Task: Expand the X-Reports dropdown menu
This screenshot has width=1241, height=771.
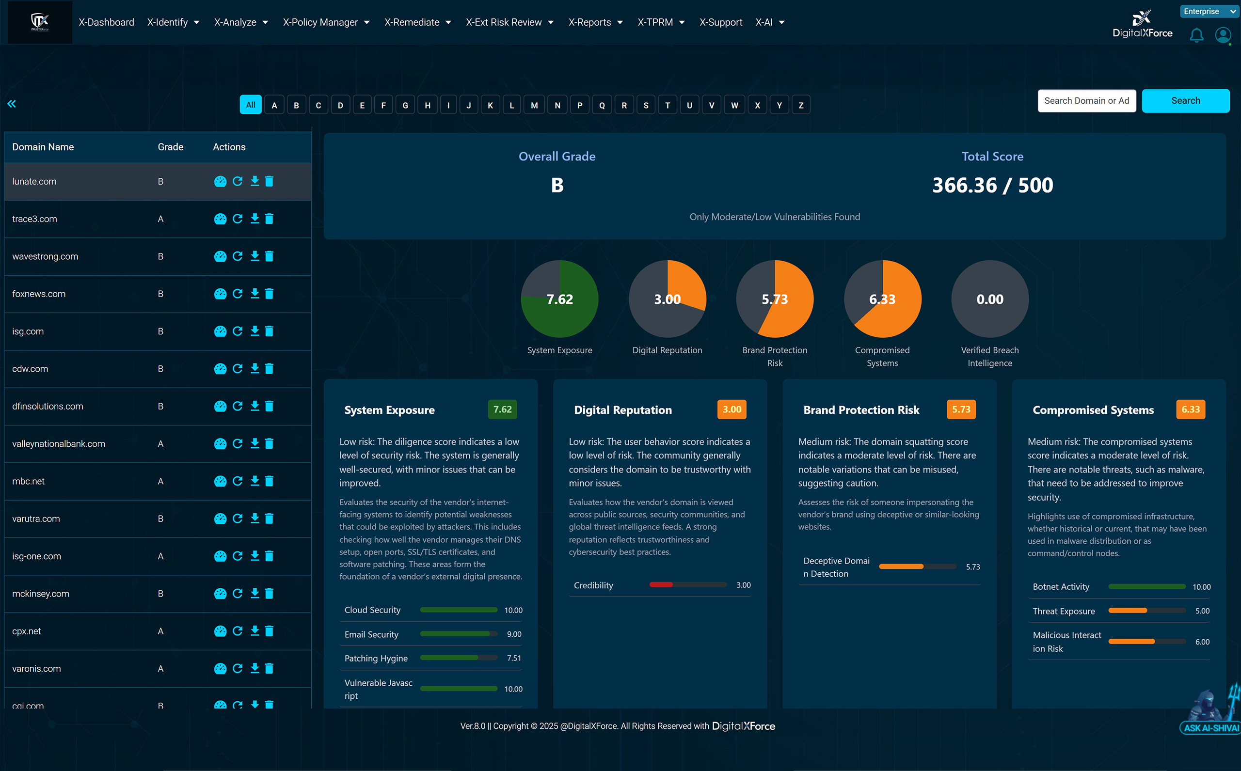Action: tap(596, 22)
